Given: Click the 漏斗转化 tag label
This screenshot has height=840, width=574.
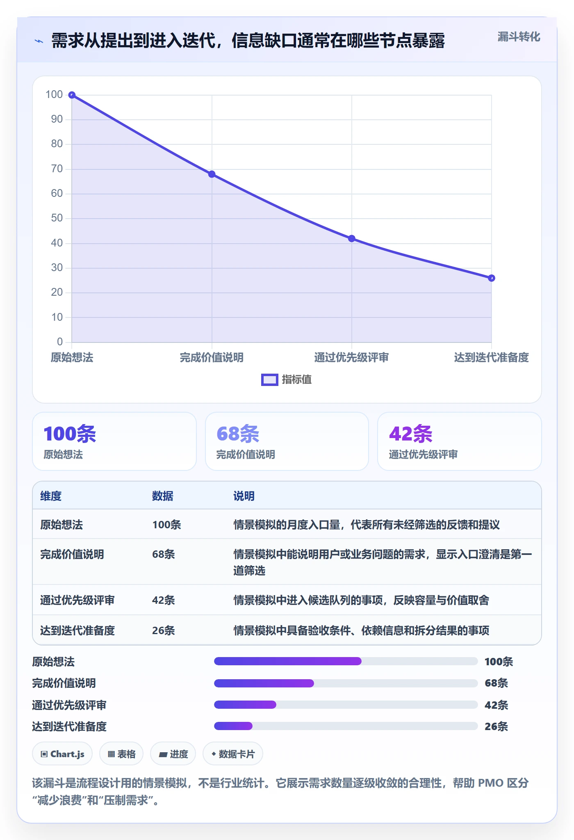Looking at the screenshot, I should [519, 37].
